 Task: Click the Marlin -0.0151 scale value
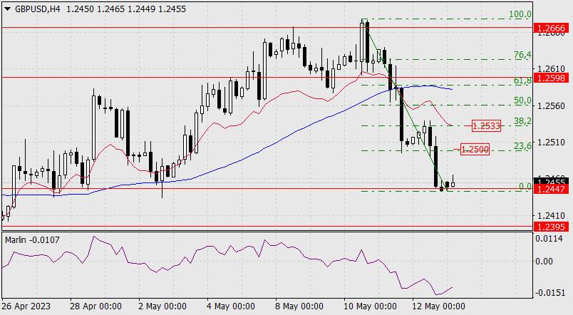point(550,293)
